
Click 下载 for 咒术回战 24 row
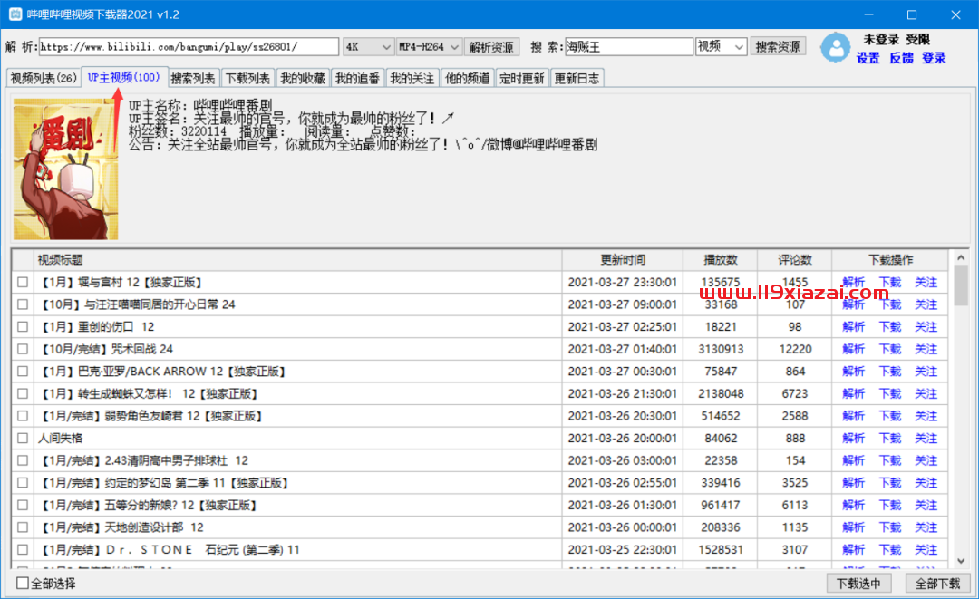click(x=890, y=349)
